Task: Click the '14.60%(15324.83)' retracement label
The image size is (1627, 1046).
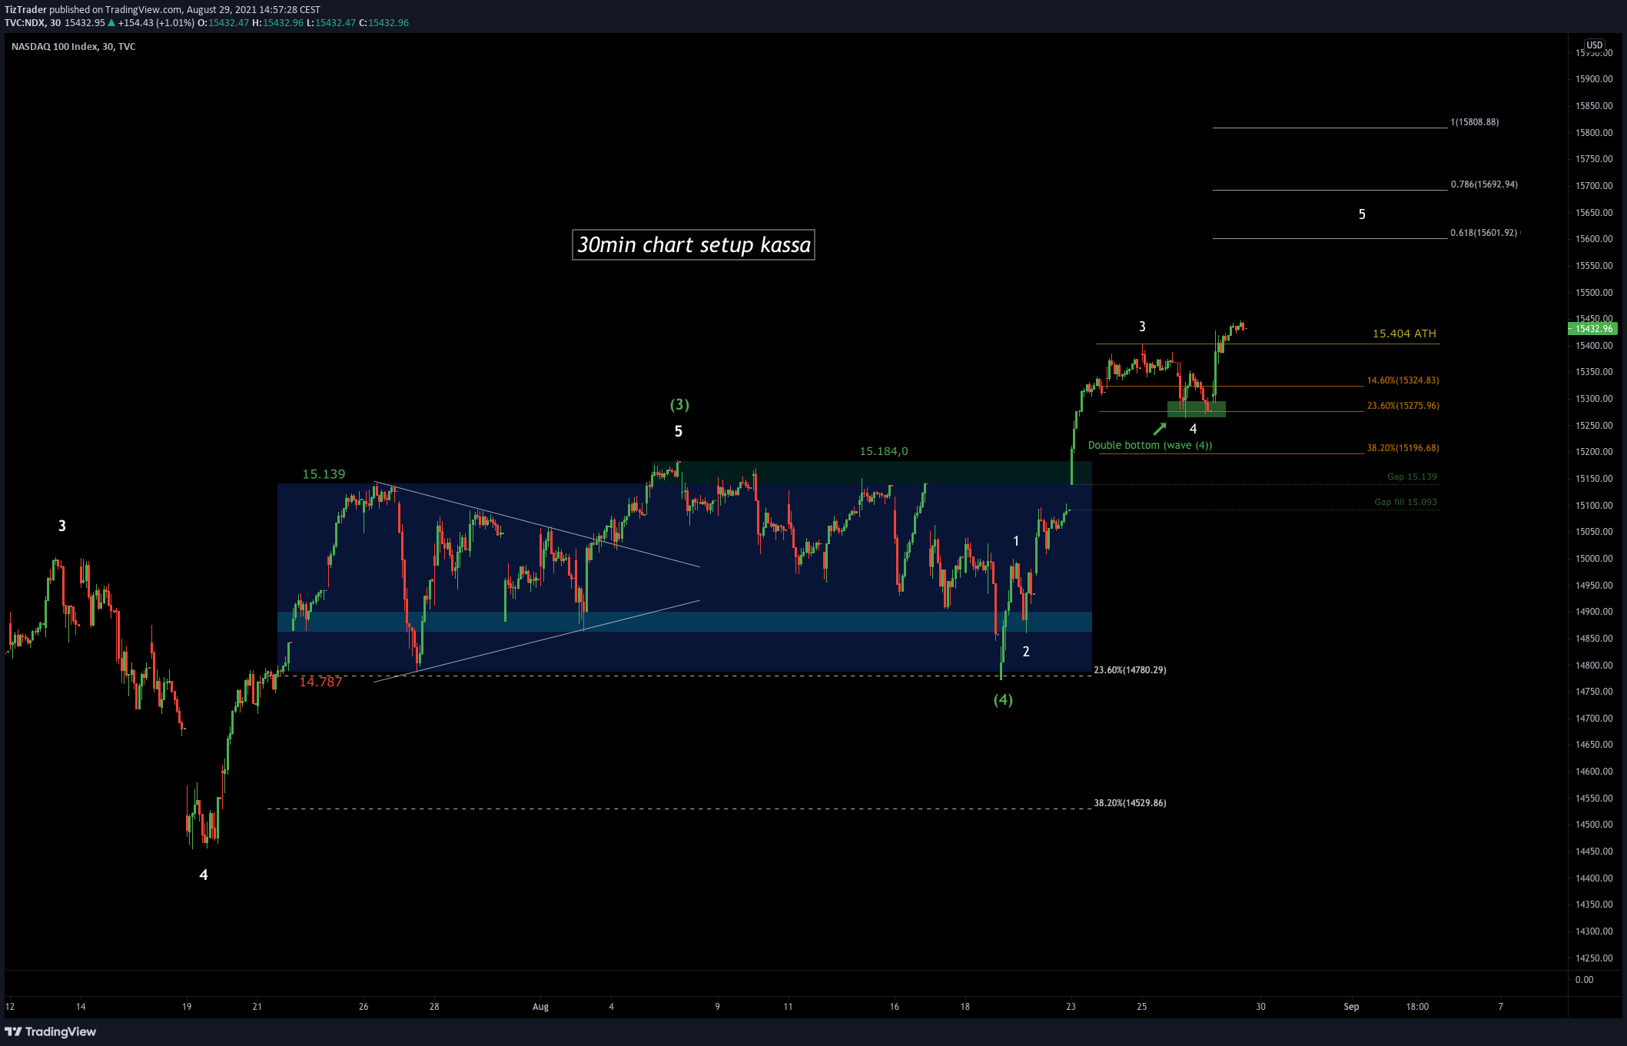Action: (1403, 380)
